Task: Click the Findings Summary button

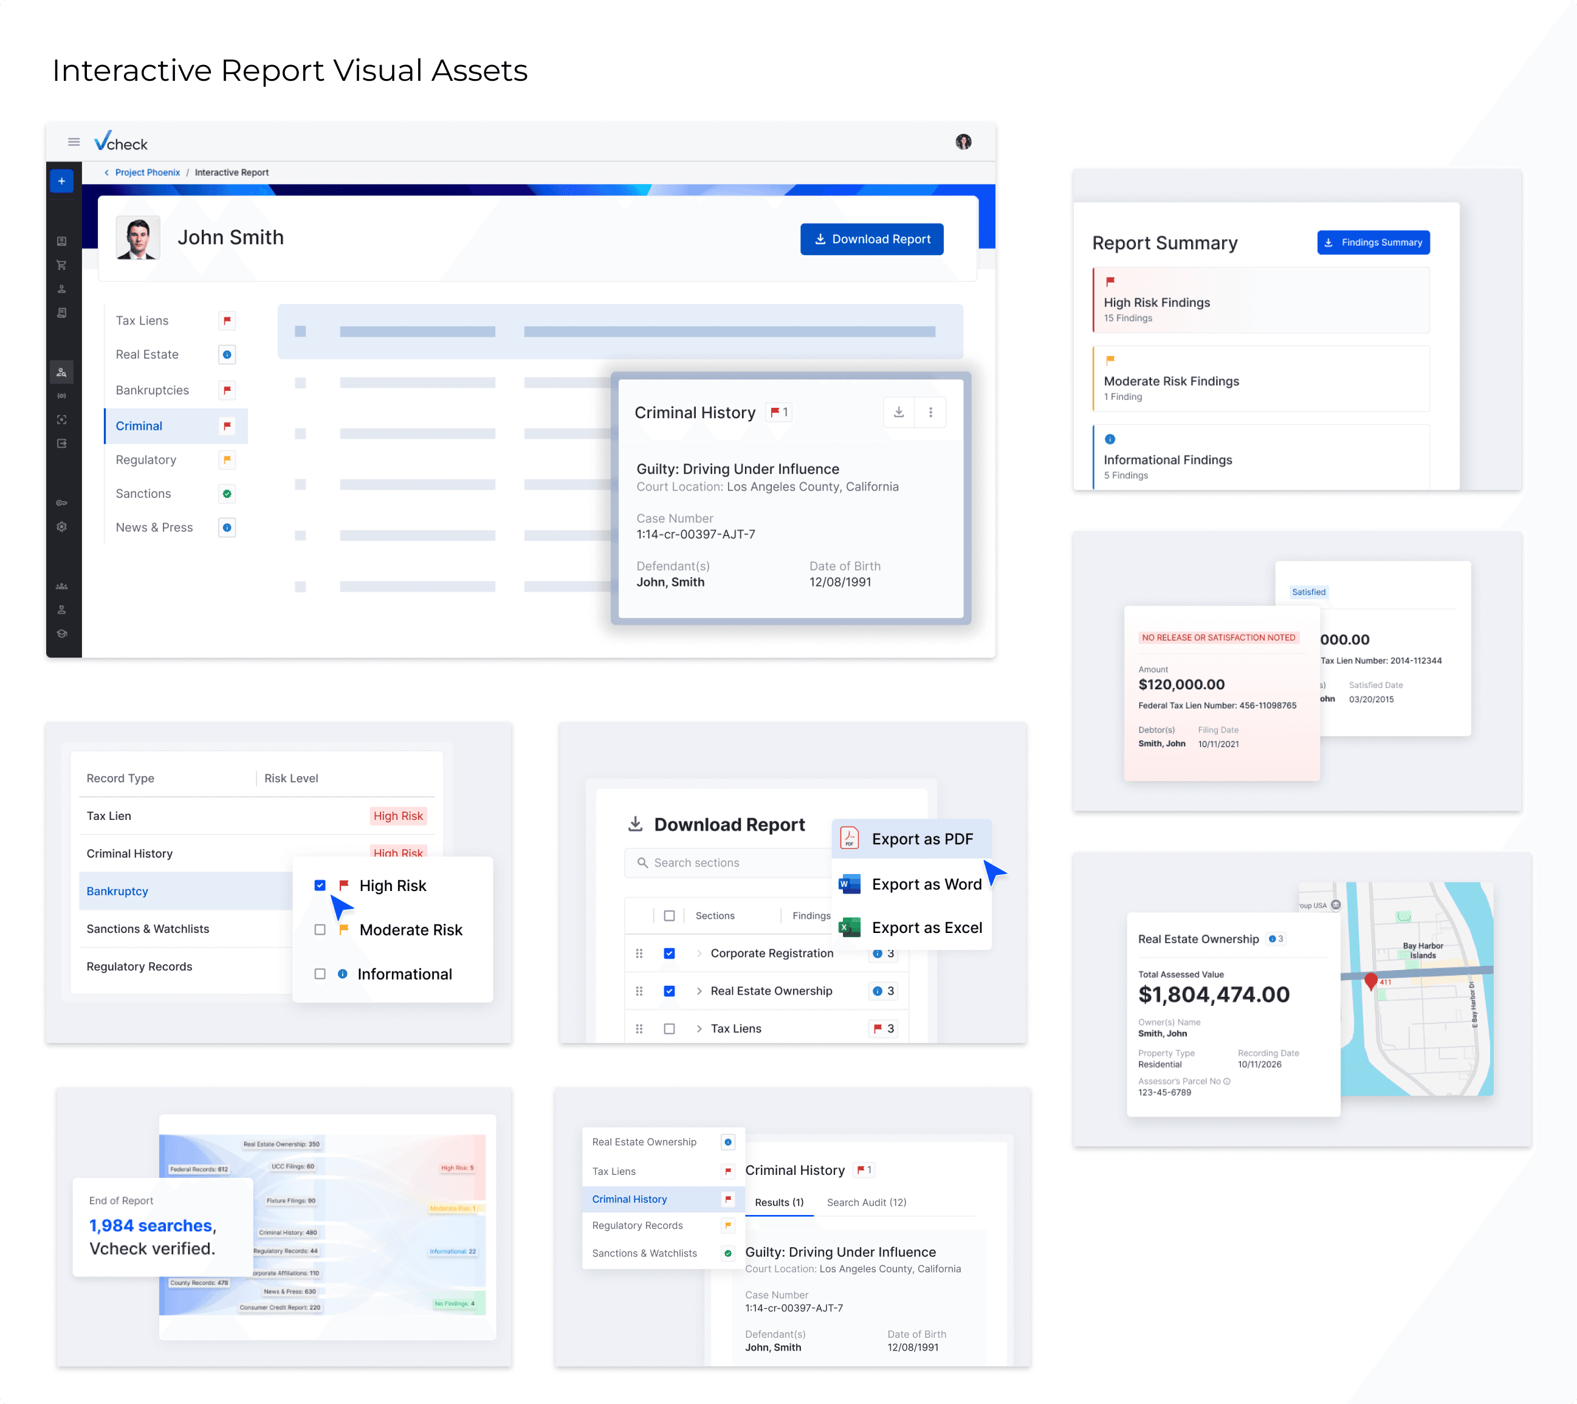Action: (1373, 243)
